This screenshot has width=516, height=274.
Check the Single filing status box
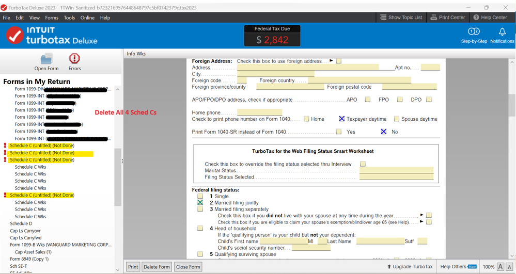(x=200, y=196)
